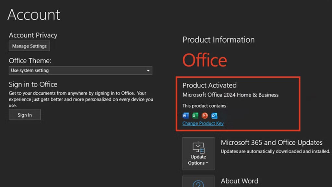The width and height of the screenshot is (332, 187).
Task: Open the PowerPoint icon
Action: point(204,115)
